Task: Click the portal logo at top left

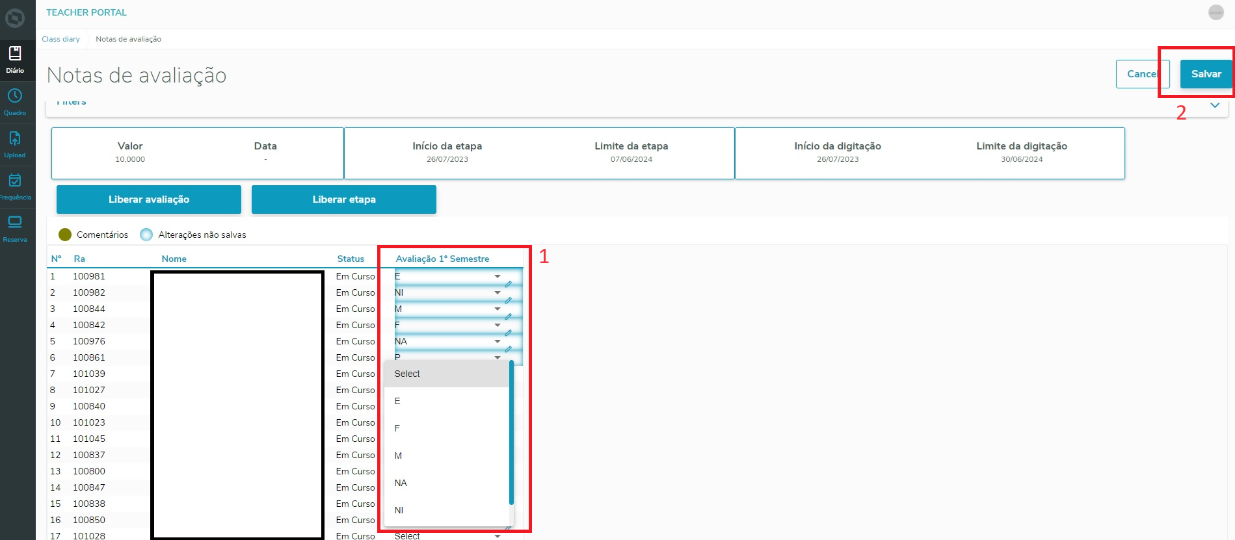Action: click(x=15, y=18)
